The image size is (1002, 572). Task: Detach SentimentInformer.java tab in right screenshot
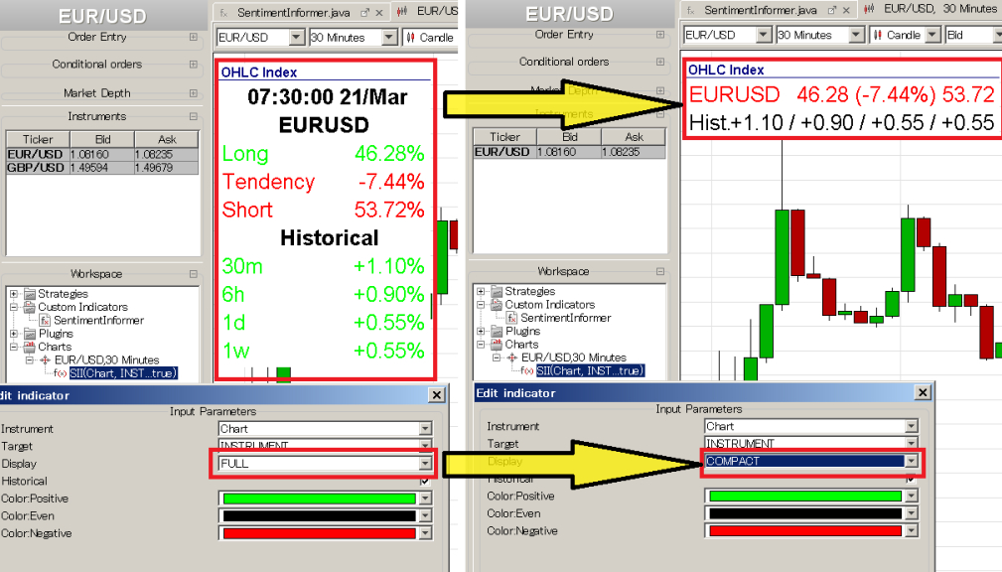[x=832, y=10]
